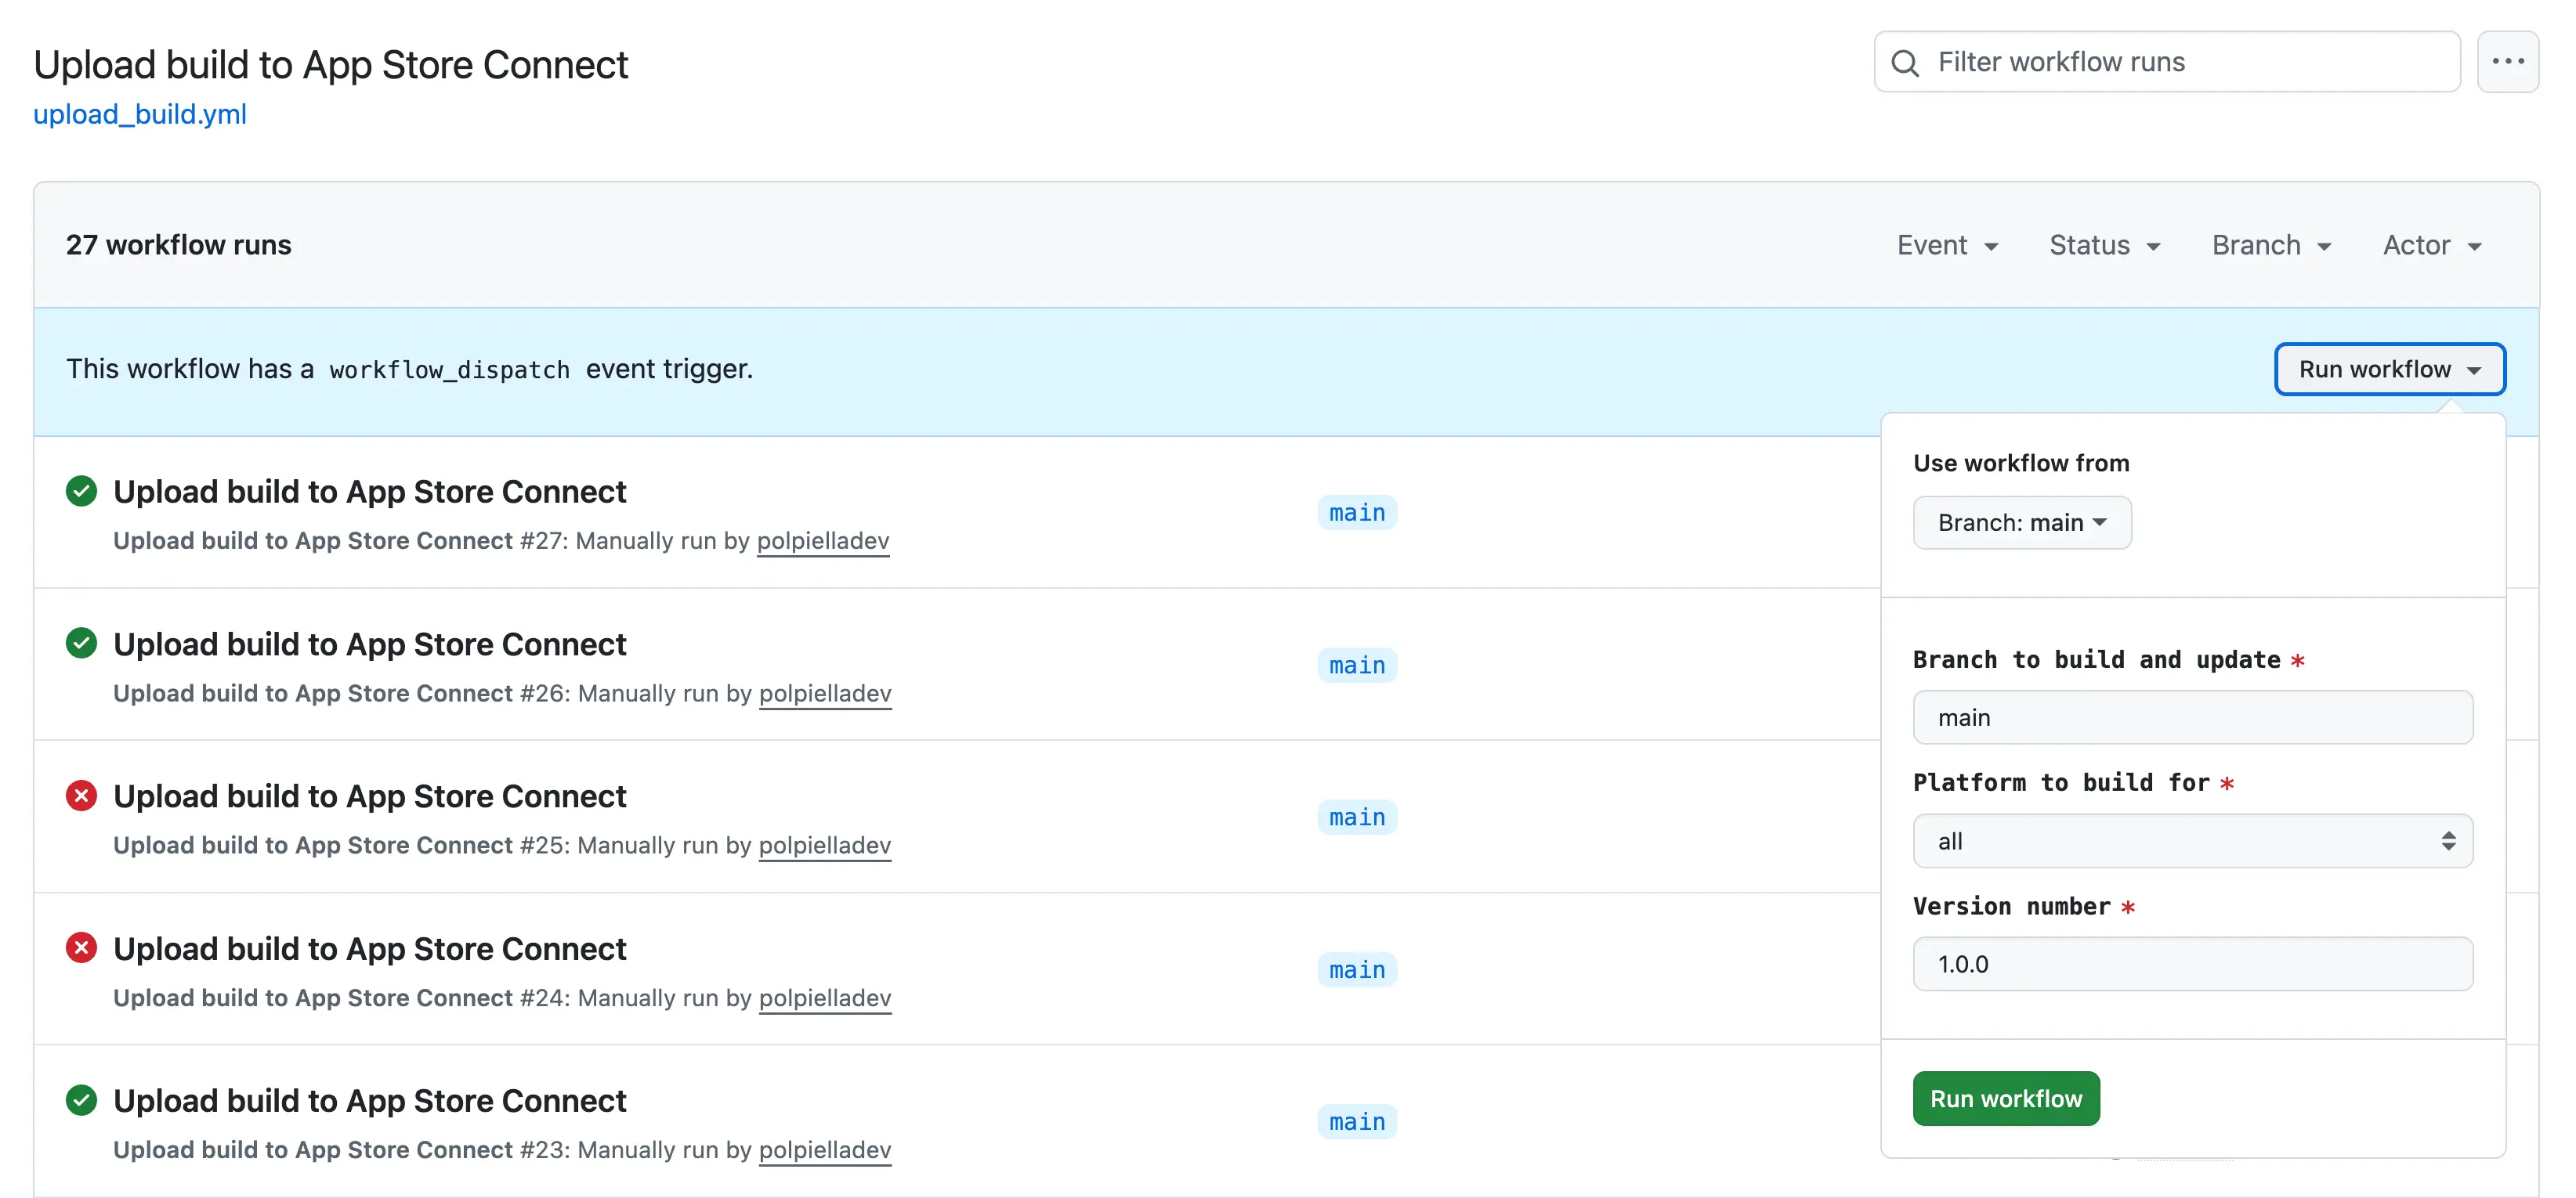Click the main branch label on run #23
The image size is (2576, 1198).
point(1357,1122)
